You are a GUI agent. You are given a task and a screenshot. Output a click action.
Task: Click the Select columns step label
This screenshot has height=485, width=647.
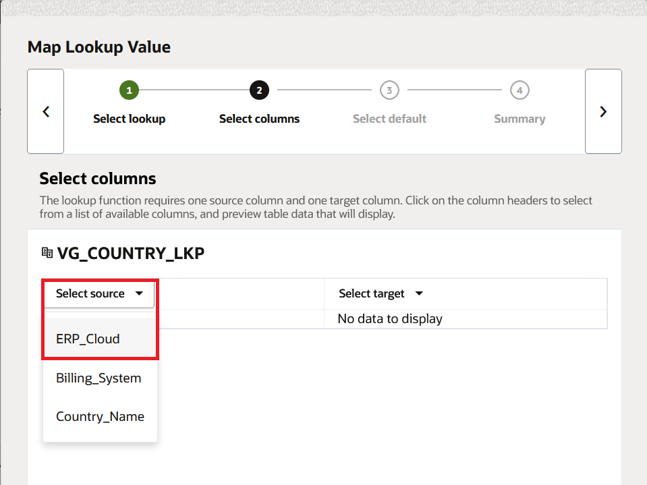tap(259, 119)
